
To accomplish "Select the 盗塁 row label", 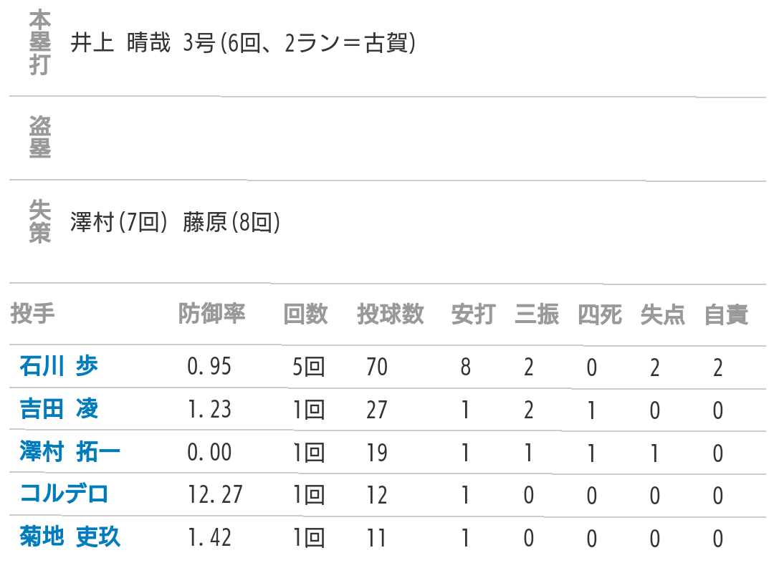I will [40, 138].
